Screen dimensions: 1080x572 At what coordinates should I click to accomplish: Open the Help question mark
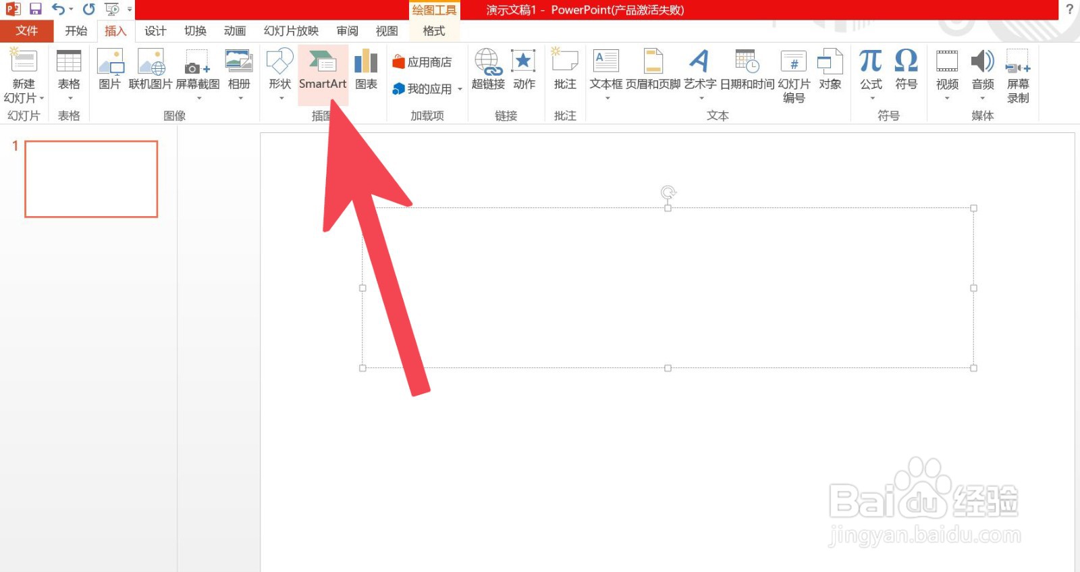(x=1069, y=9)
